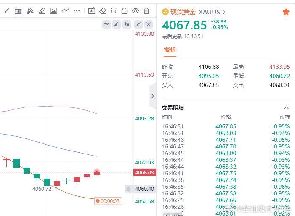Close the chart panel with X
Viewport: 295px width, 216px height.
(x=149, y=24)
